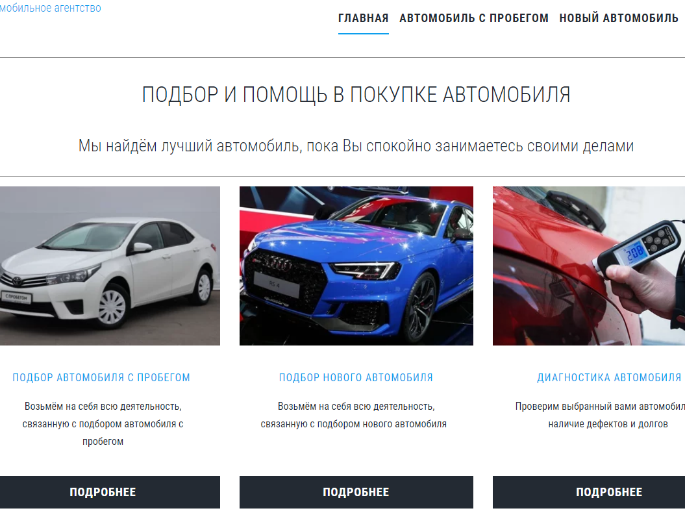The width and height of the screenshot is (685, 515).
Task: Click the main heading ПОДБОР И ПОМОЩЬ
Action: (356, 95)
